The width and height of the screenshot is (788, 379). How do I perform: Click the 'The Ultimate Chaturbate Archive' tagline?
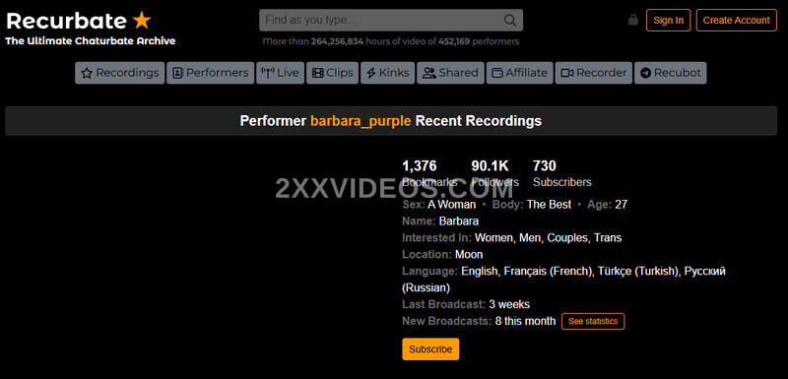[91, 41]
